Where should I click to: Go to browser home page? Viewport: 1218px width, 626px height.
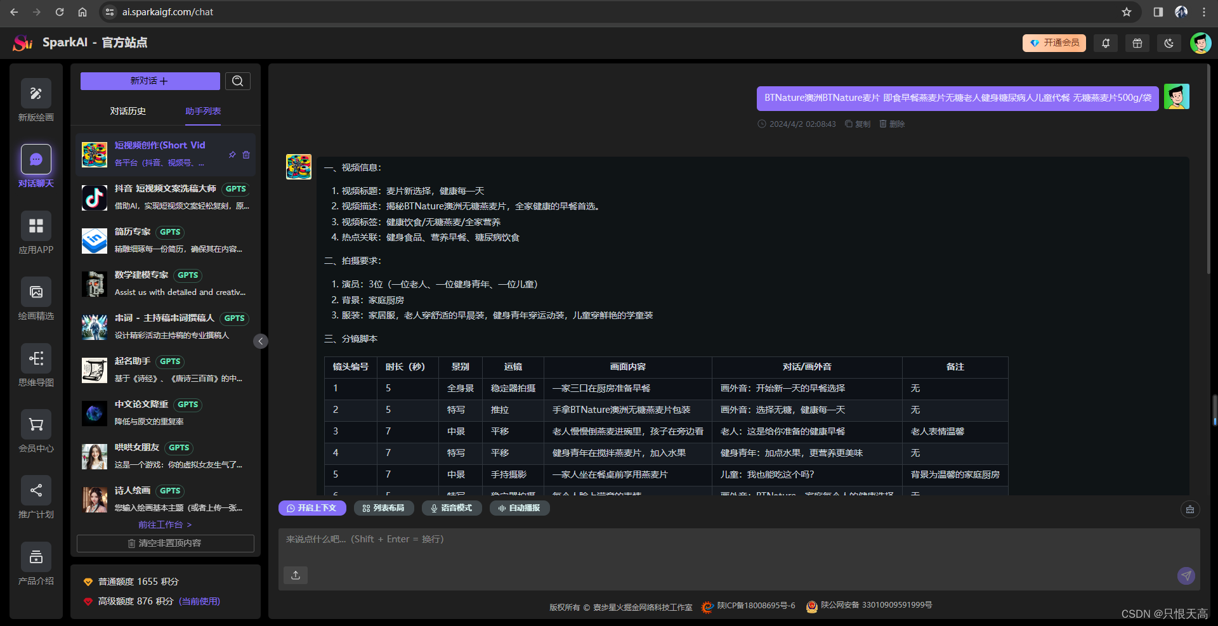82,12
